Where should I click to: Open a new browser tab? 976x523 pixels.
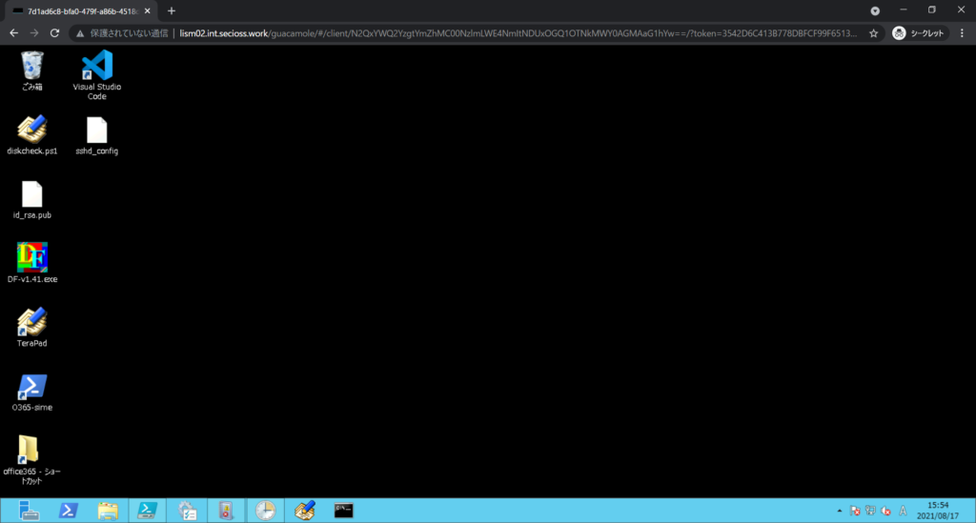pos(172,10)
